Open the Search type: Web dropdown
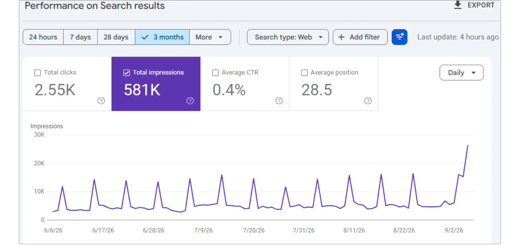The width and height of the screenshot is (520, 245). (x=288, y=37)
